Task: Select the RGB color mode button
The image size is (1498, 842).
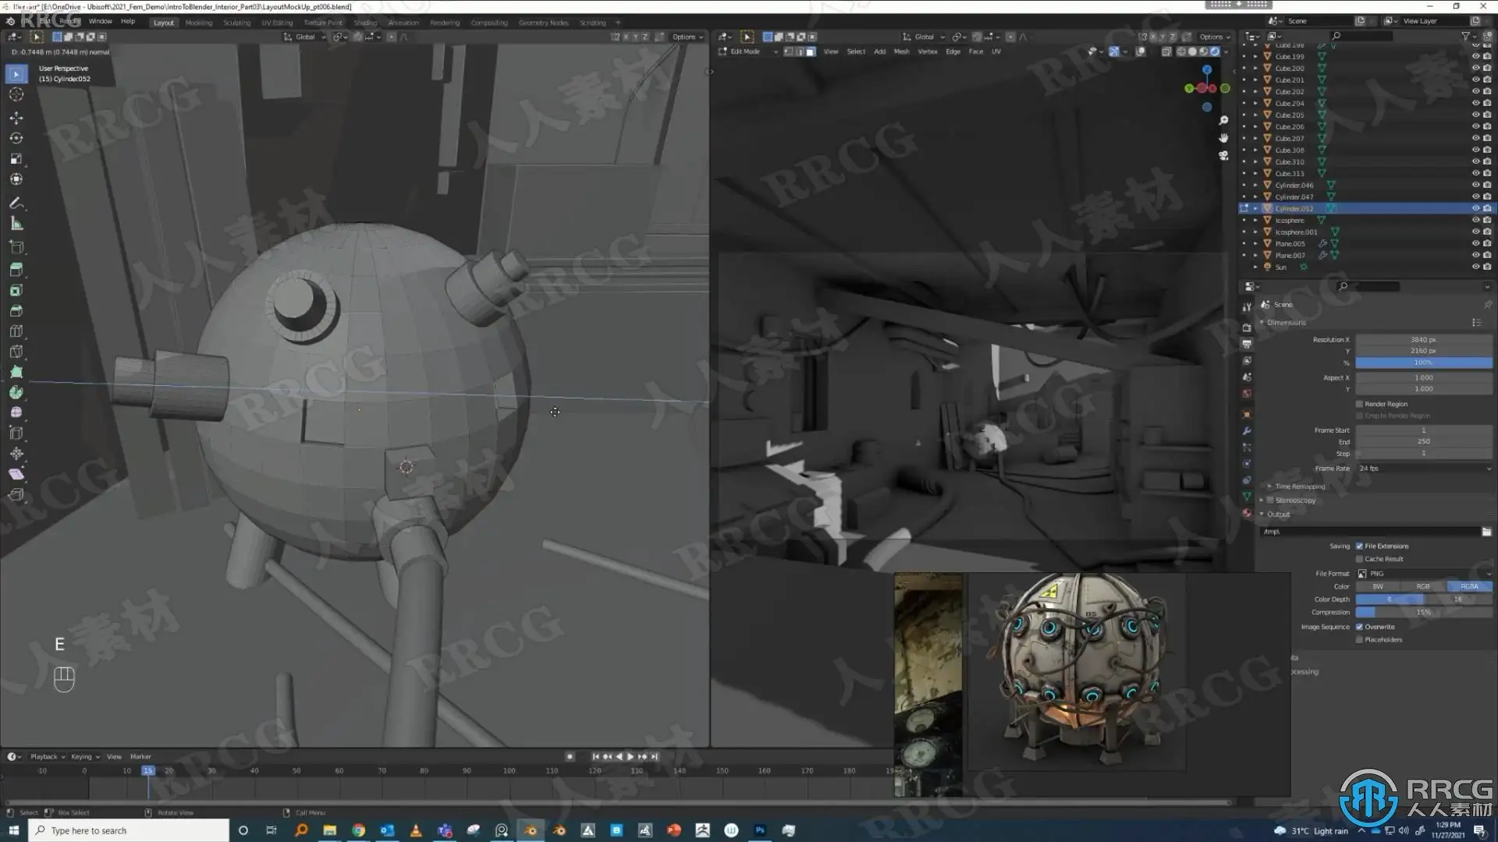Action: pos(1423,586)
